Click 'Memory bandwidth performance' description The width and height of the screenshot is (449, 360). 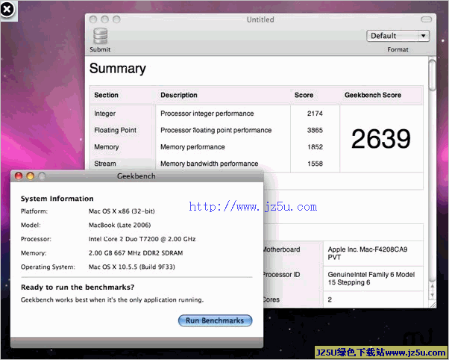coord(210,164)
